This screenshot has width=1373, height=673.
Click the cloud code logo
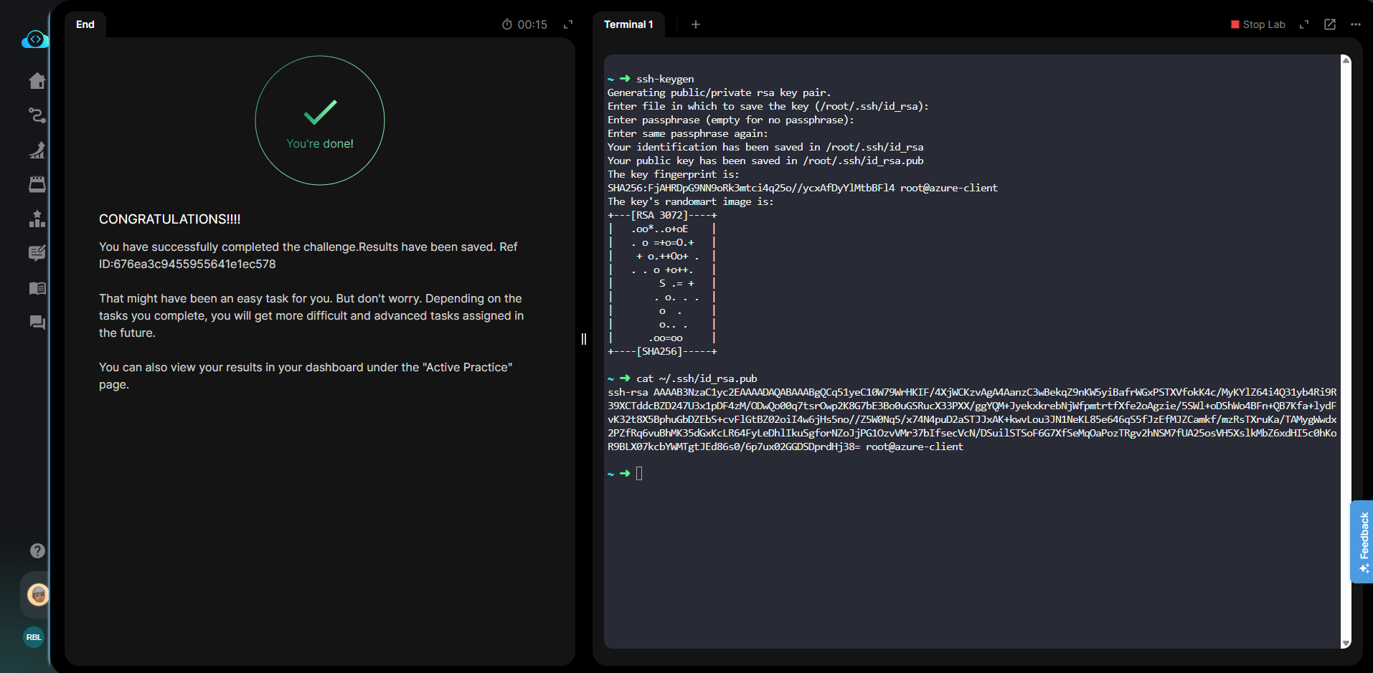pyautogui.click(x=34, y=39)
